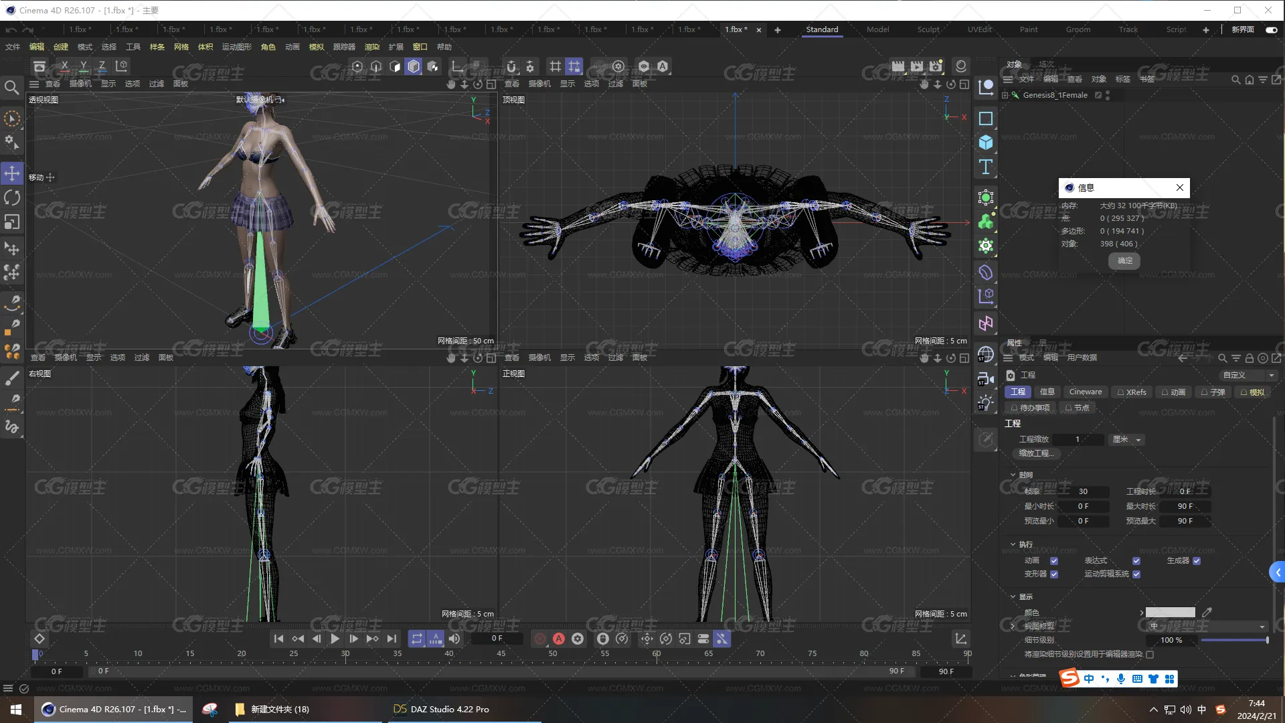Open the timeline graph icon at right
1285x723 pixels.
[x=960, y=639]
